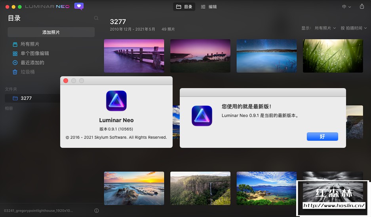Open the 中 size dropdown
Screen dimensions: 371x217
(x=346, y=7)
